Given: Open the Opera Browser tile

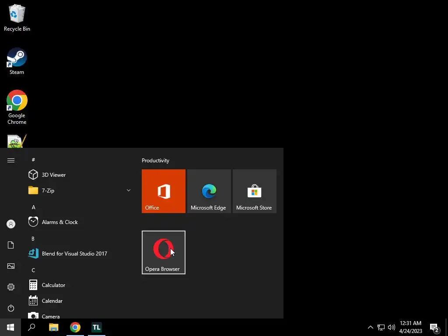Looking at the screenshot, I should coord(164,252).
